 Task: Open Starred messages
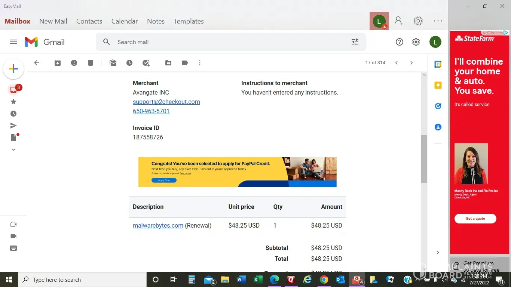(13, 102)
